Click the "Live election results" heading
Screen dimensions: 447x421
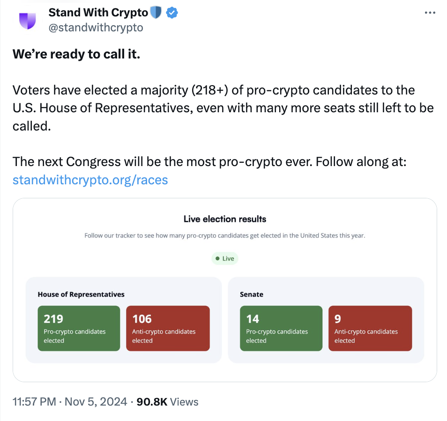coord(225,219)
